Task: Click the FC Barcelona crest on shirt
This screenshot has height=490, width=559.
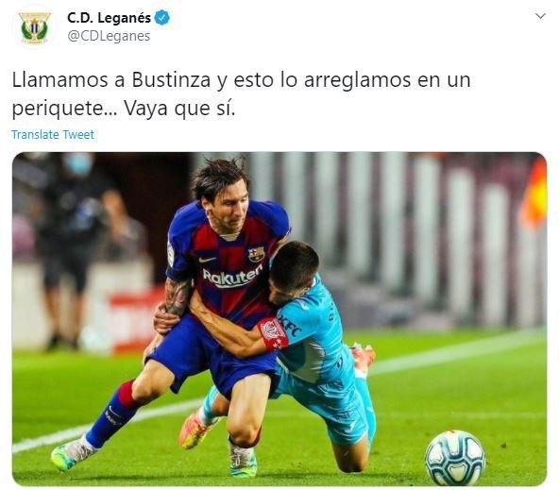Action: click(x=256, y=254)
